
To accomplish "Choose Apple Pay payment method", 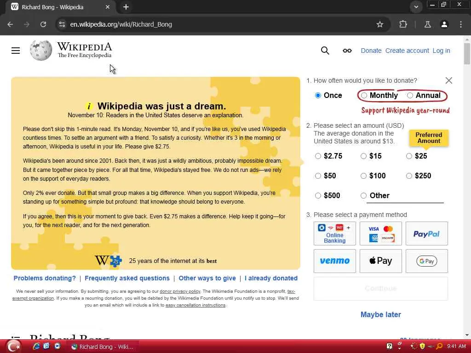I will [x=380, y=261].
